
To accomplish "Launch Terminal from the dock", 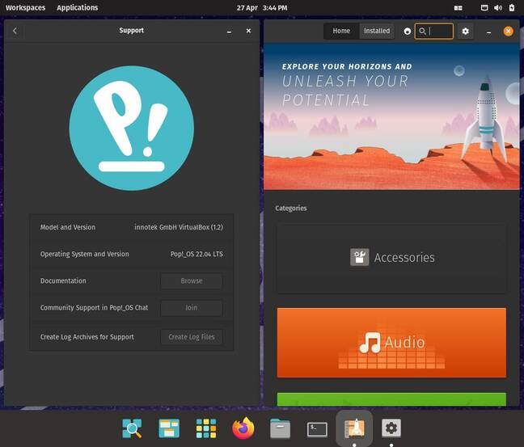I will click(x=317, y=429).
